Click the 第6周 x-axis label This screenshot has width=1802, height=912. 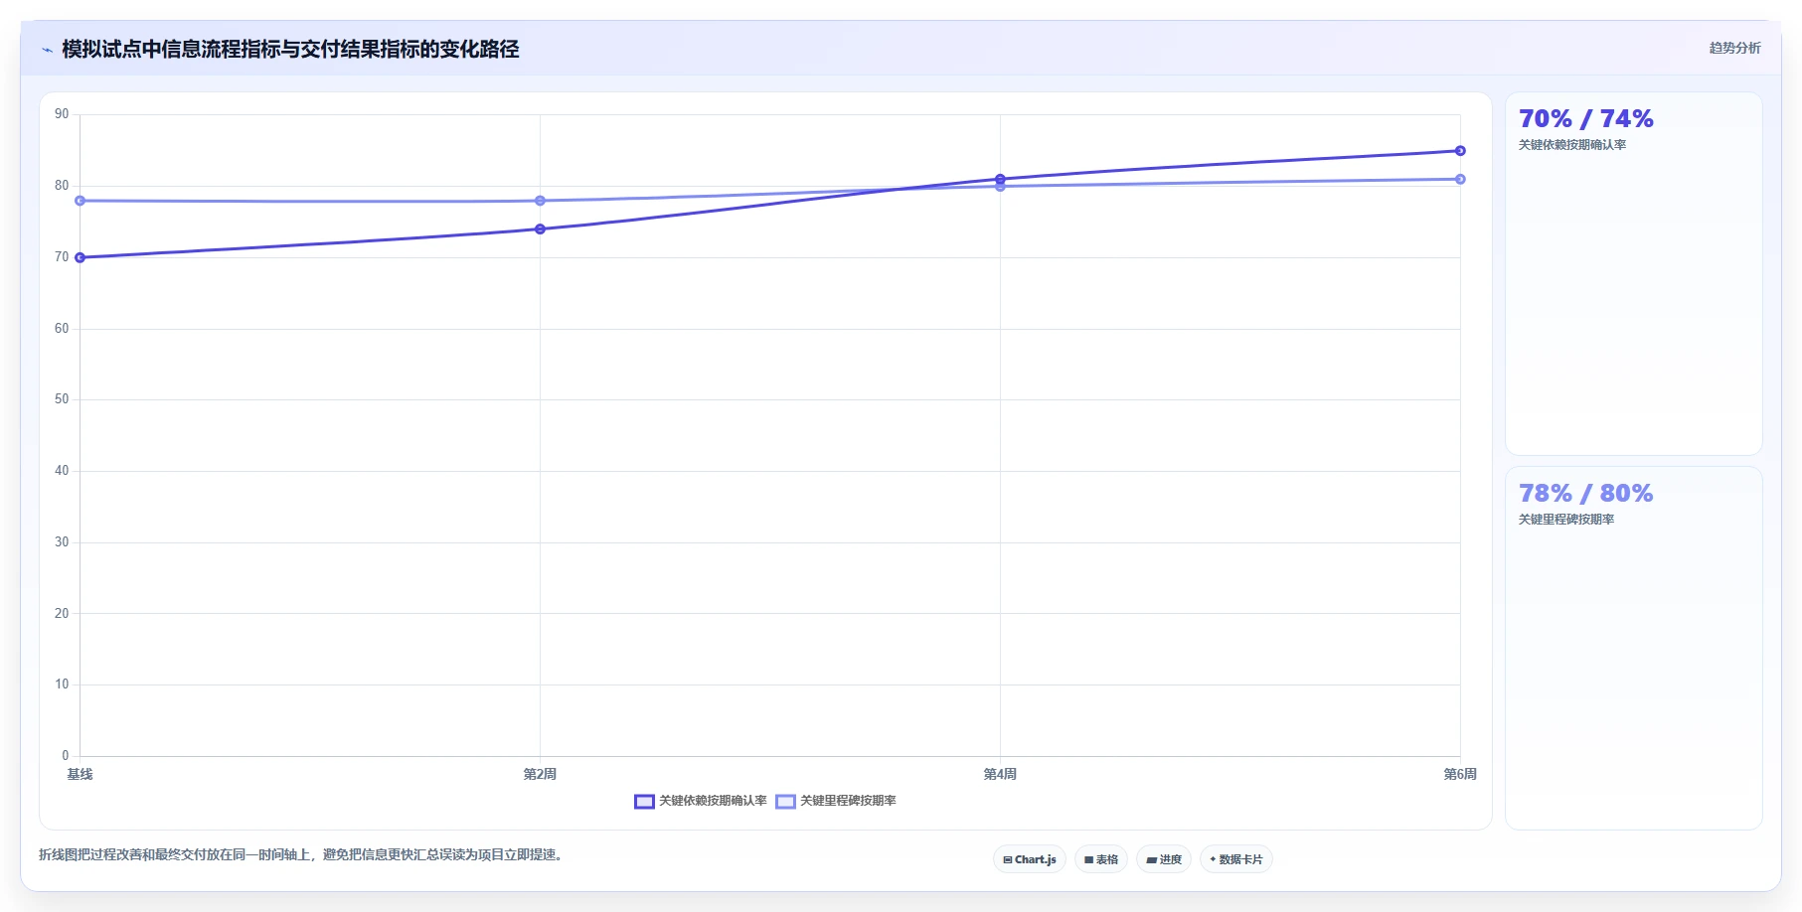point(1460,774)
